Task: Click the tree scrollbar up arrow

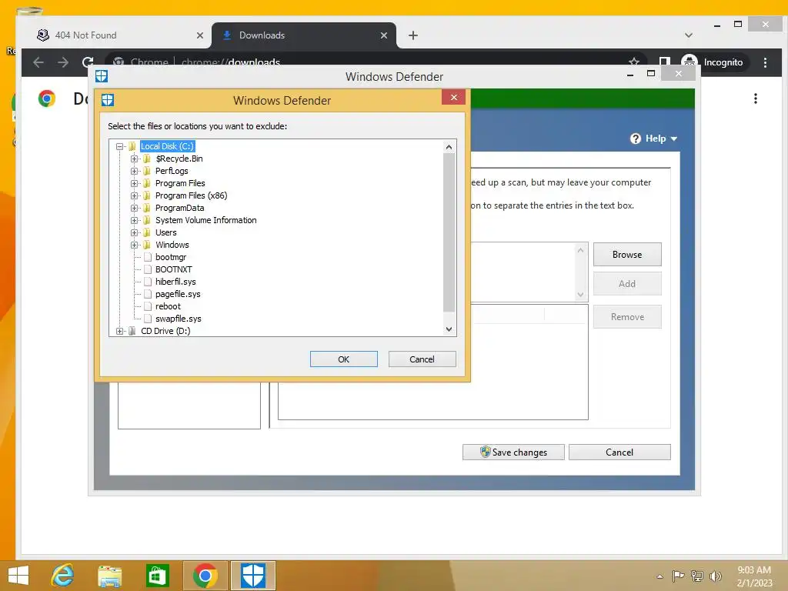Action: [449, 147]
